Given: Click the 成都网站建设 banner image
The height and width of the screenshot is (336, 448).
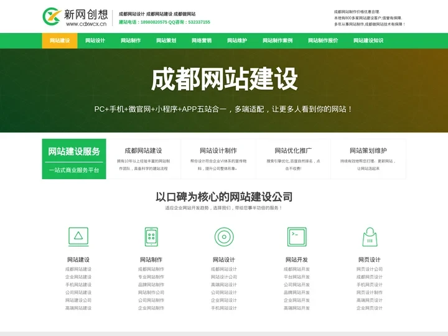Looking at the screenshot, I should point(224,90).
